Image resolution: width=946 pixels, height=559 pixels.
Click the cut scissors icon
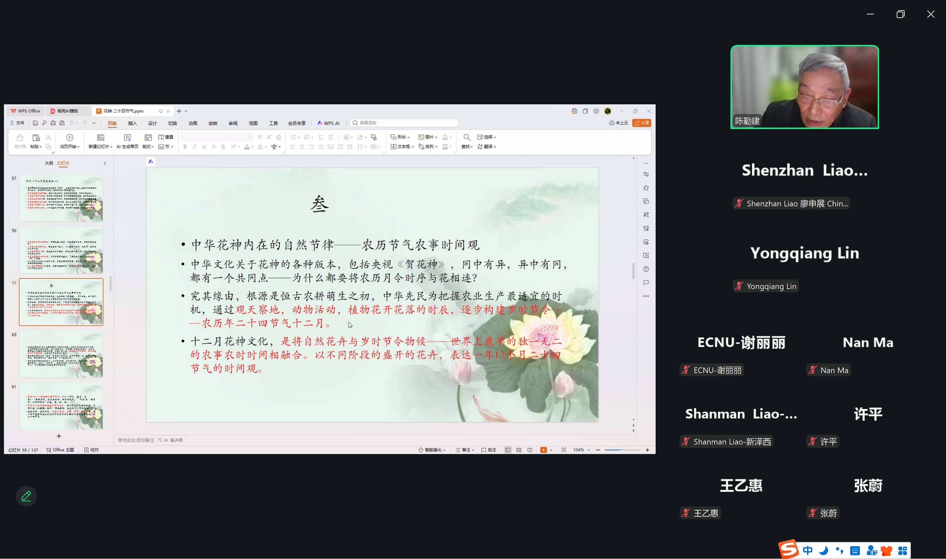point(48,137)
